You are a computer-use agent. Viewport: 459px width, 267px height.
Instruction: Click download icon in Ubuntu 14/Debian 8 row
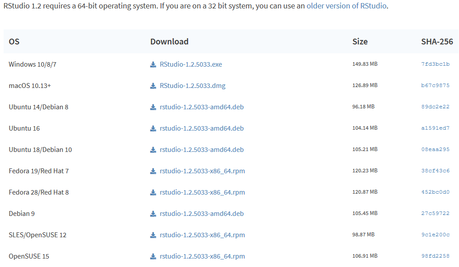[x=153, y=107]
